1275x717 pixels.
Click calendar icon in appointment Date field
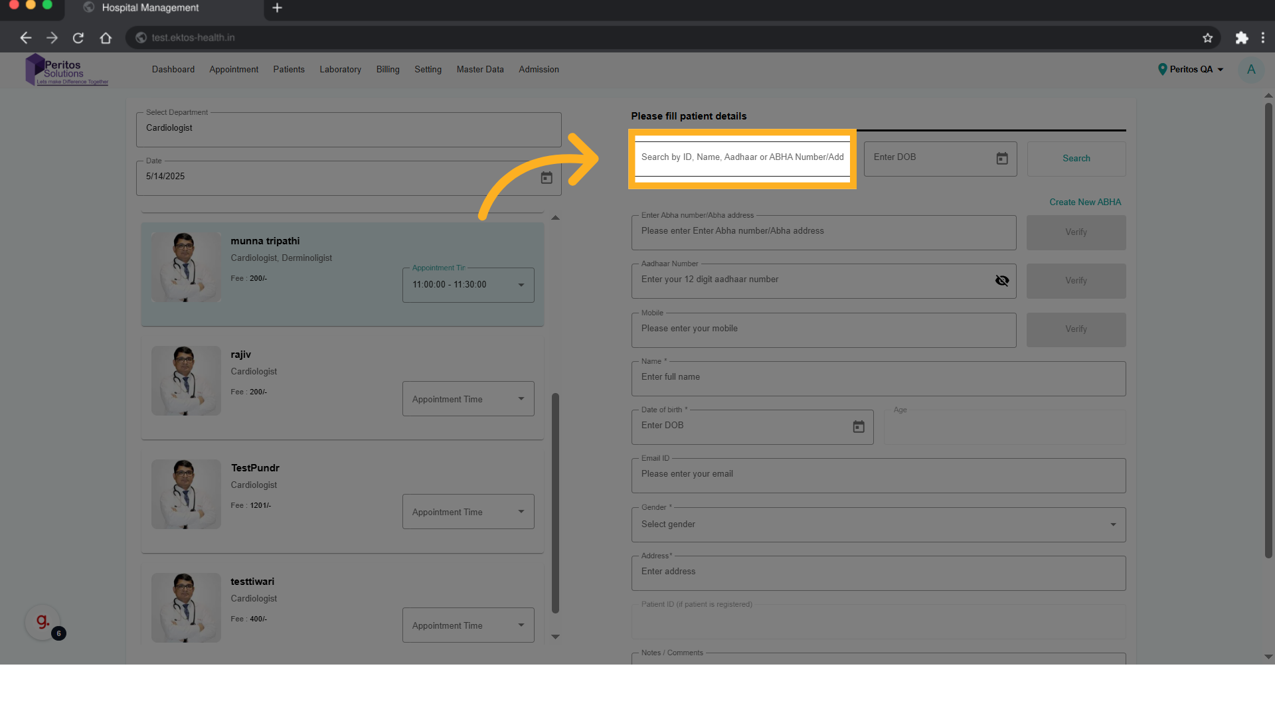(x=546, y=178)
